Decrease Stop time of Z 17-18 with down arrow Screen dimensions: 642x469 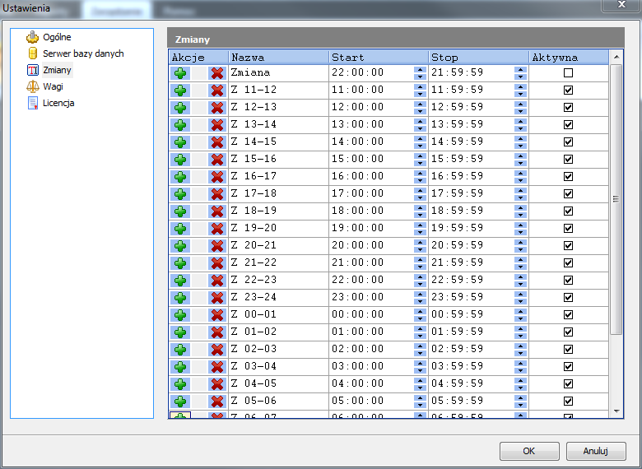tap(519, 197)
